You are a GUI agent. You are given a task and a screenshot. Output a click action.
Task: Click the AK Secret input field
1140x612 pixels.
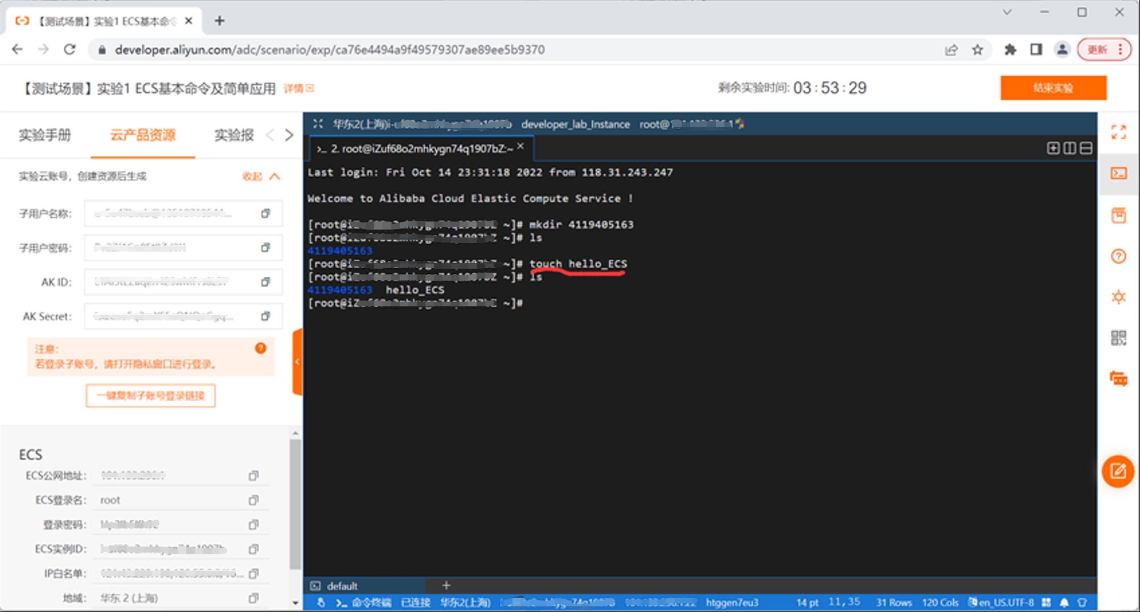click(183, 316)
